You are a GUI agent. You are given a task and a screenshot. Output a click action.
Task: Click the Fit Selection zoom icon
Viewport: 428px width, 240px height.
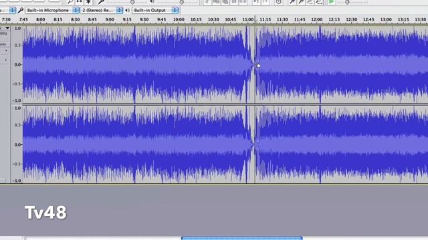310,2
